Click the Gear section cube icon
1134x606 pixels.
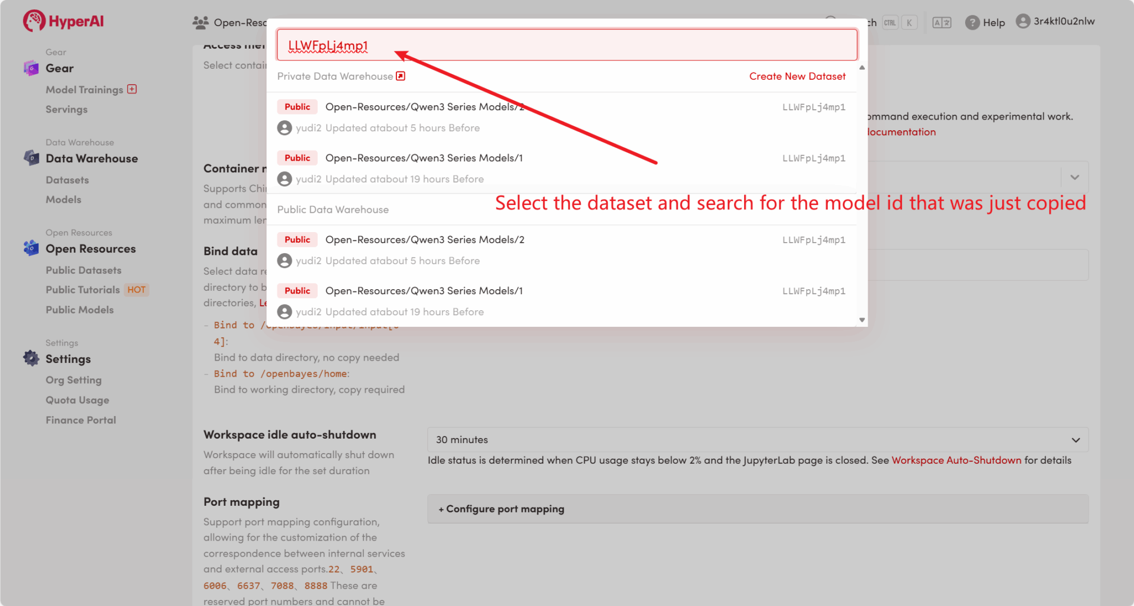31,68
